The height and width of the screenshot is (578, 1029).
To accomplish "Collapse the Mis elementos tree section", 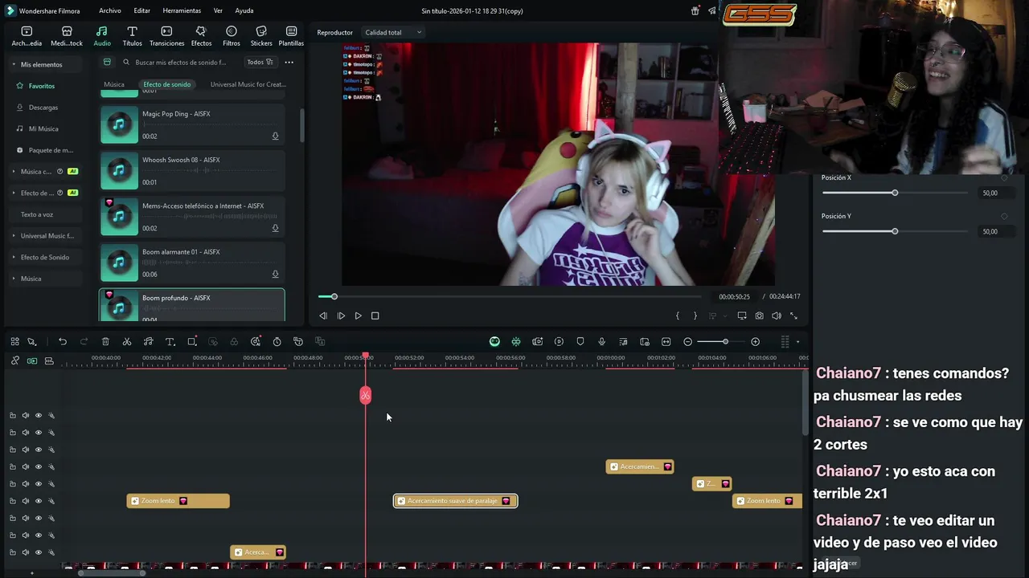I will pyautogui.click(x=14, y=64).
